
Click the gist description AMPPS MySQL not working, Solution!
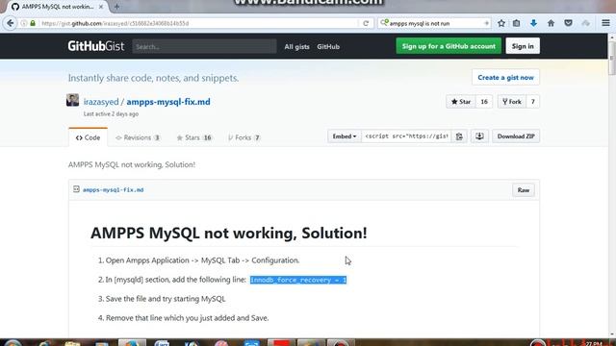pyautogui.click(x=132, y=164)
